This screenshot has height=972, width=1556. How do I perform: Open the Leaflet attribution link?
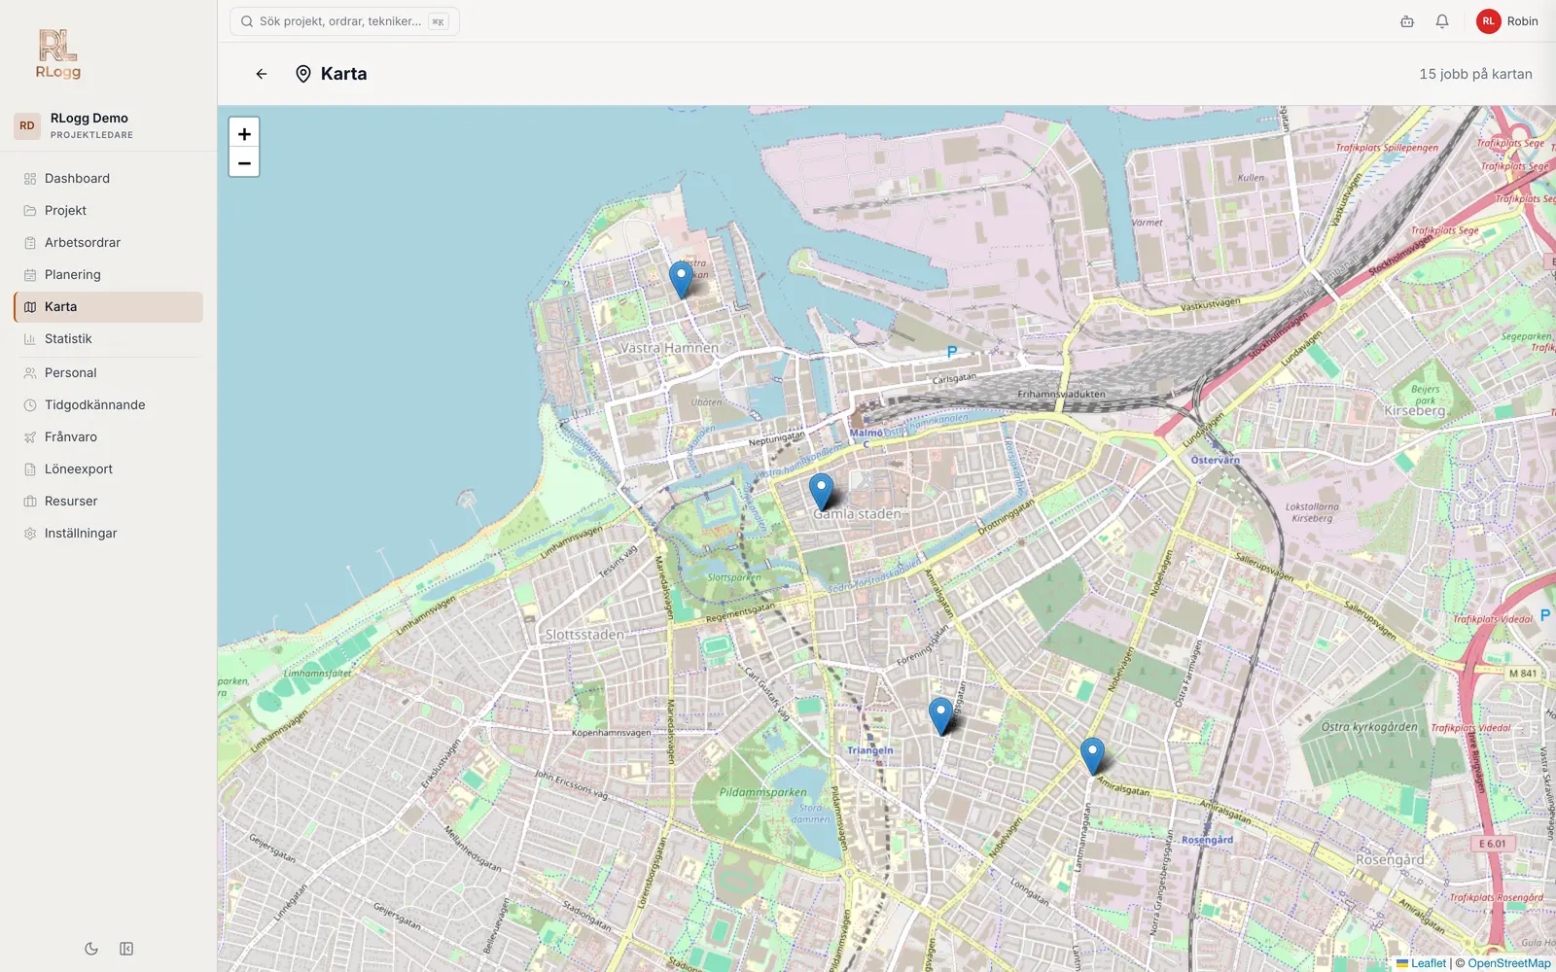coord(1422,963)
